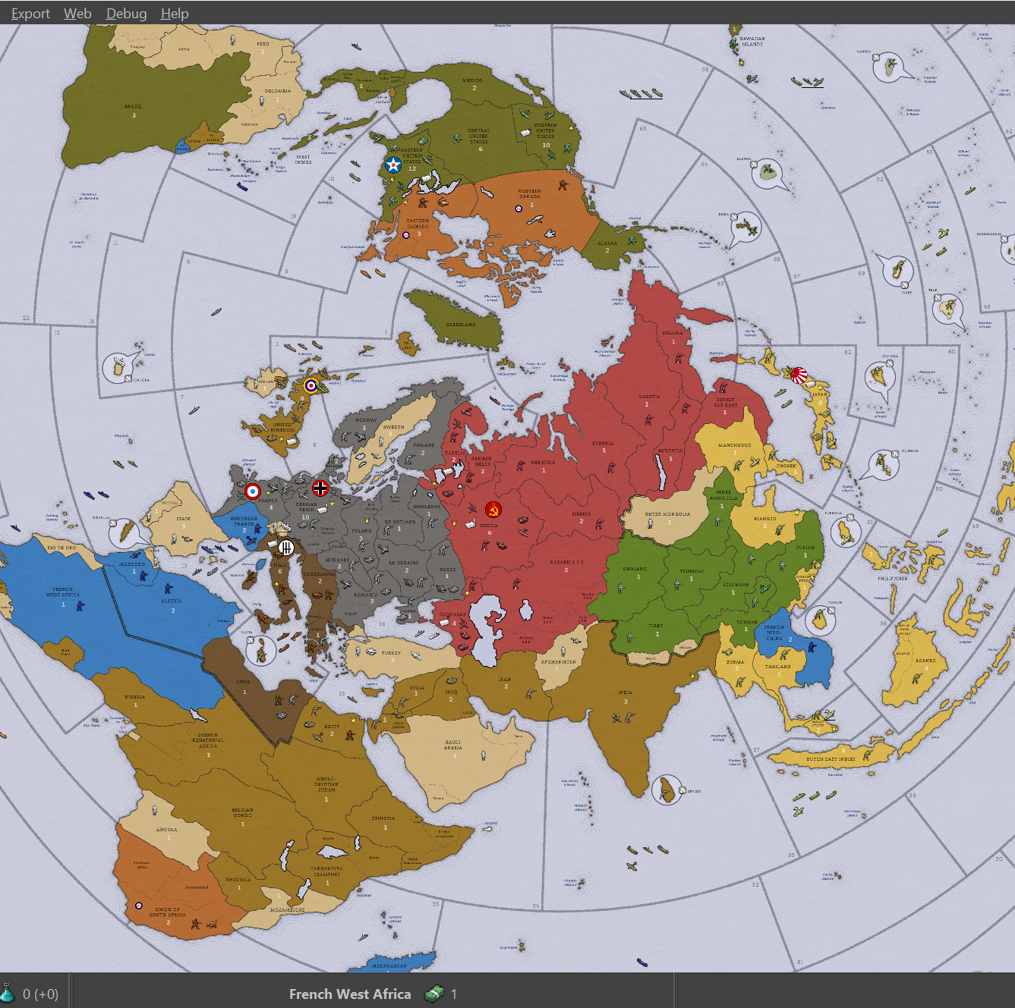Click the Ceylon island callout bubble
1015x1008 pixels.
coord(667,790)
